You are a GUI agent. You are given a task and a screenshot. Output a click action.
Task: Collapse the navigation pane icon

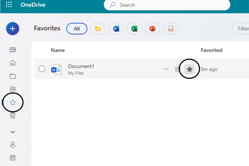click(x=13, y=50)
